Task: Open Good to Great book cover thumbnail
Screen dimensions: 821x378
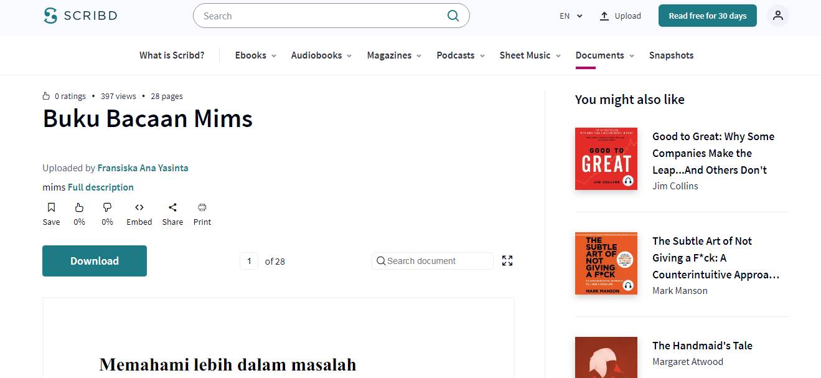Action: click(606, 158)
